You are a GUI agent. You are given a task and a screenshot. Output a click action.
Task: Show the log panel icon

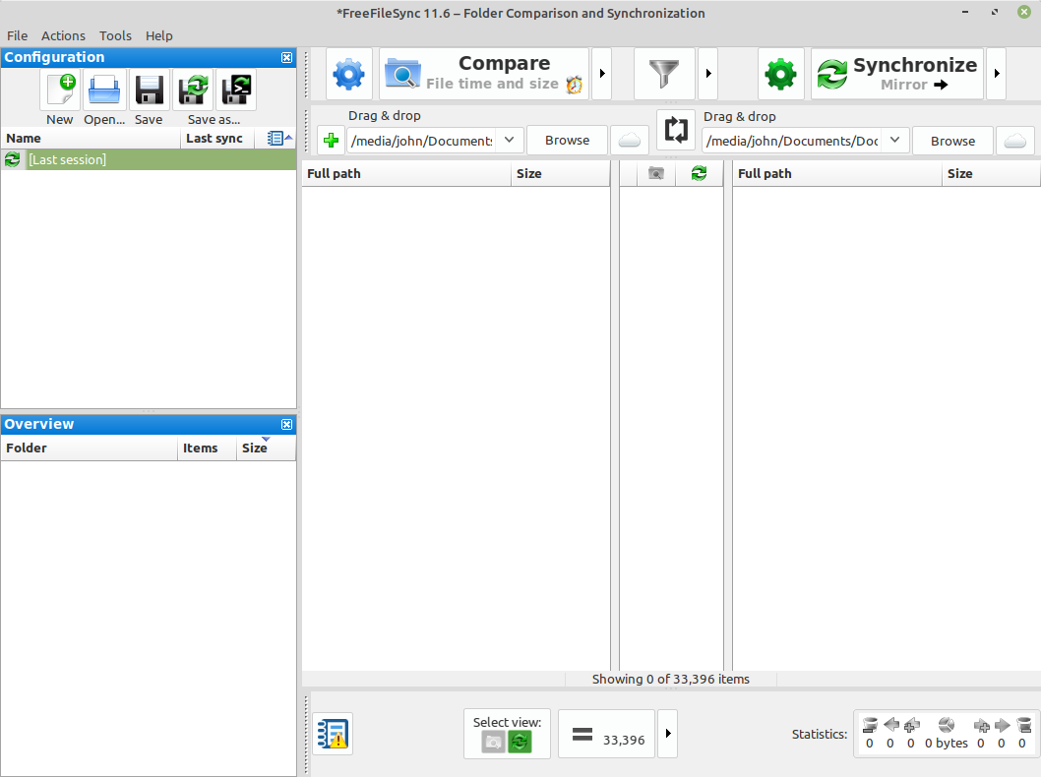click(333, 734)
